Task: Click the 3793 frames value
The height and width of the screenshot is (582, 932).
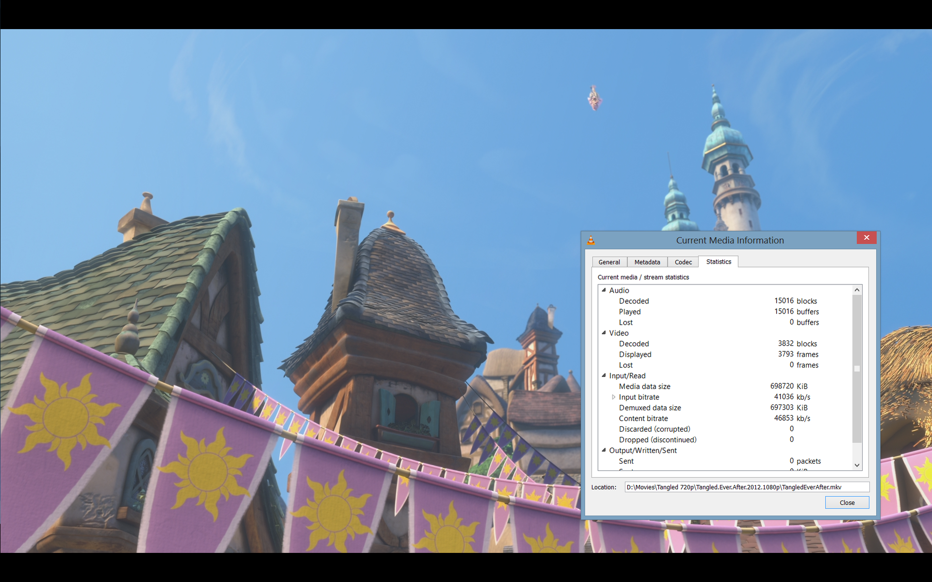Action: point(798,354)
